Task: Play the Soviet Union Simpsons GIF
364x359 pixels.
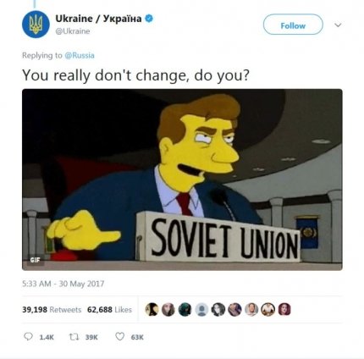Action: [182, 179]
